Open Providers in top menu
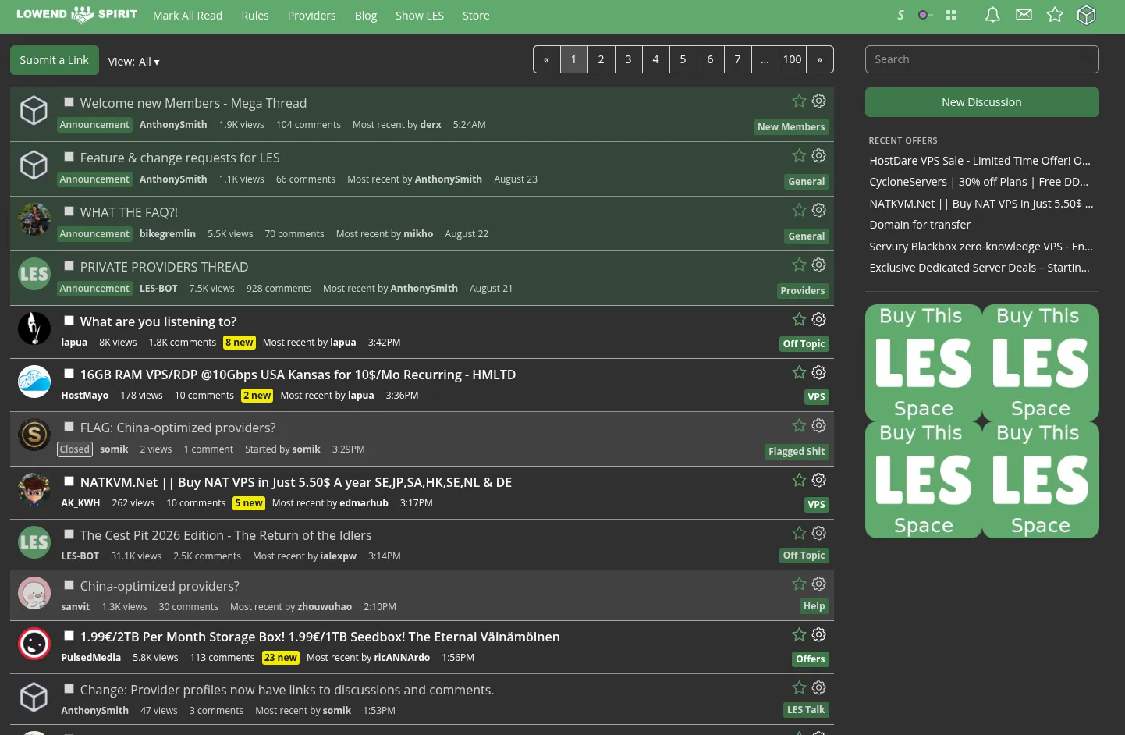This screenshot has width=1125, height=735. [311, 16]
